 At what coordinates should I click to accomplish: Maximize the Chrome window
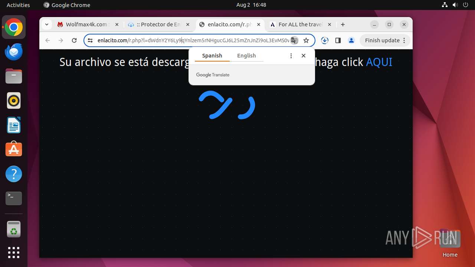point(389,24)
